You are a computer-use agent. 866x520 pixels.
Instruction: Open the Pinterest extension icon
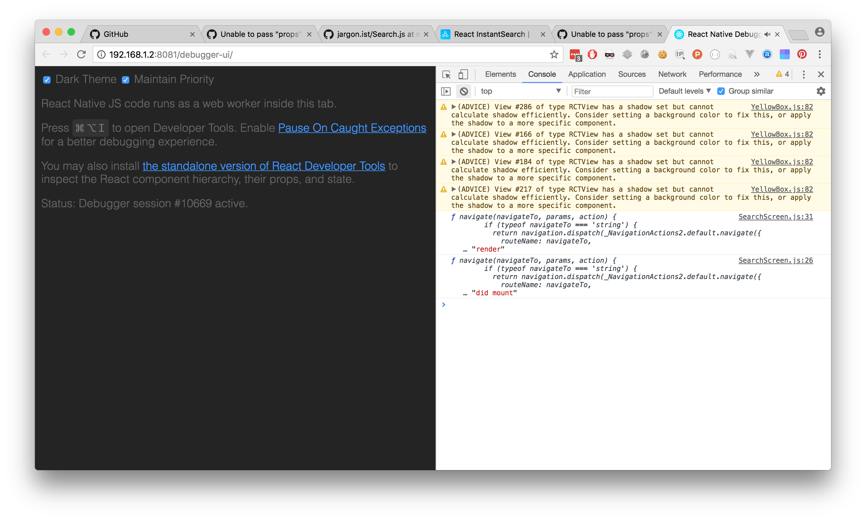coord(802,54)
